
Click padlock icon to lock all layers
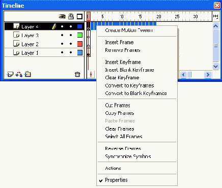pos(71,16)
